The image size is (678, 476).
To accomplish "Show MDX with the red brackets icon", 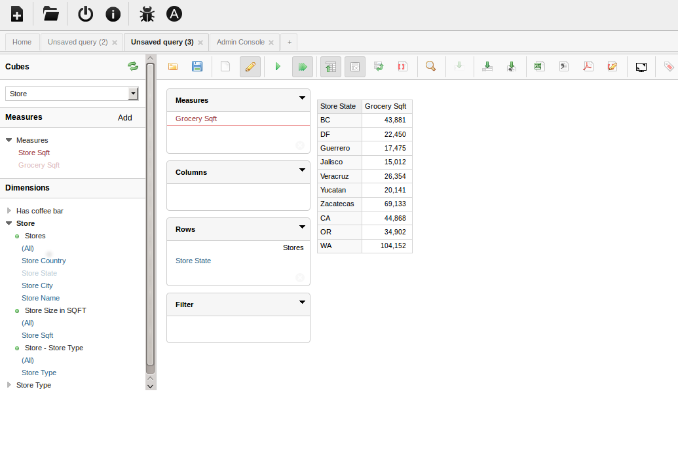I will tap(403, 67).
